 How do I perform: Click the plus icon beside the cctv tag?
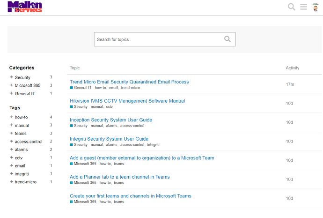(x=12, y=158)
